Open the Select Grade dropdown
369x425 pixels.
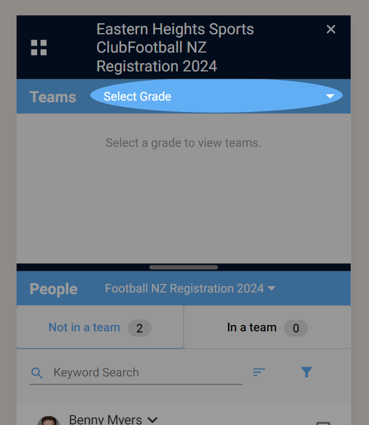(x=216, y=96)
